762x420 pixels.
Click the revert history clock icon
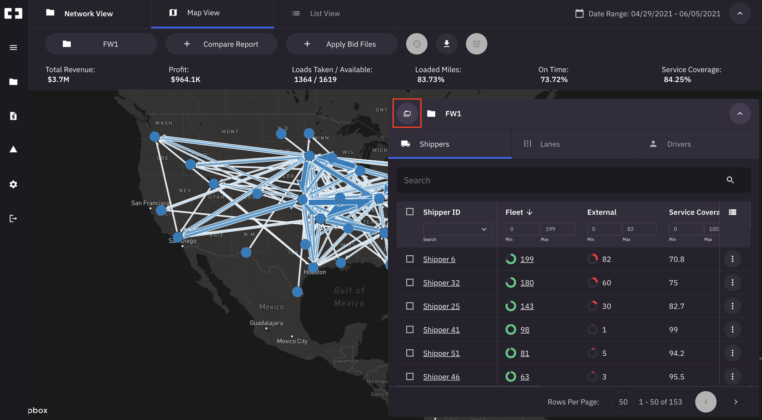click(417, 44)
